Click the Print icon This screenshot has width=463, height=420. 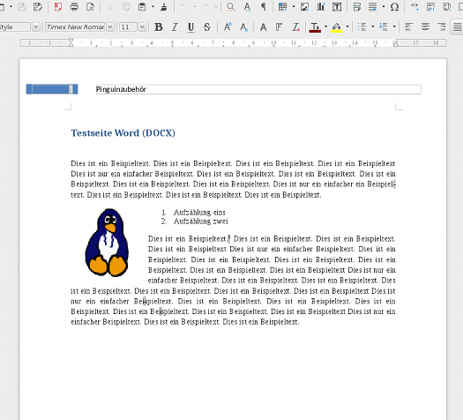pos(74,6)
